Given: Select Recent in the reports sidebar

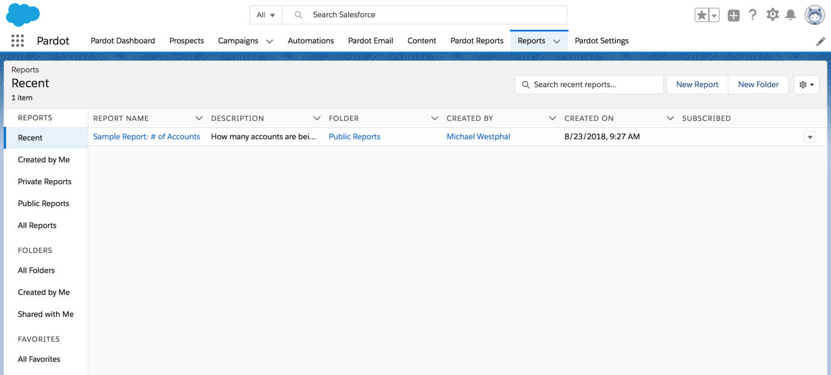Looking at the screenshot, I should tap(46, 138).
